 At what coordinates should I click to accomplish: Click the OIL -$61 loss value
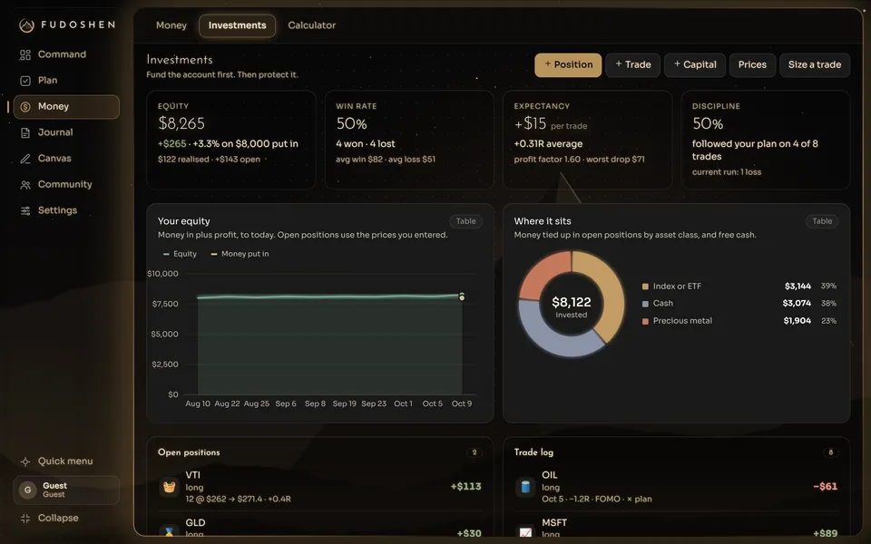tap(825, 487)
